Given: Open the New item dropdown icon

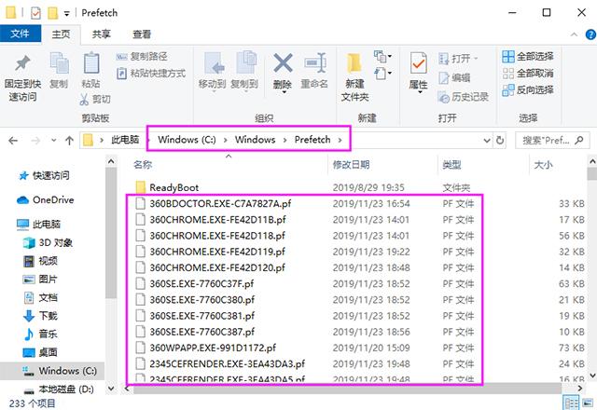Looking at the screenshot, I should pos(382,57).
